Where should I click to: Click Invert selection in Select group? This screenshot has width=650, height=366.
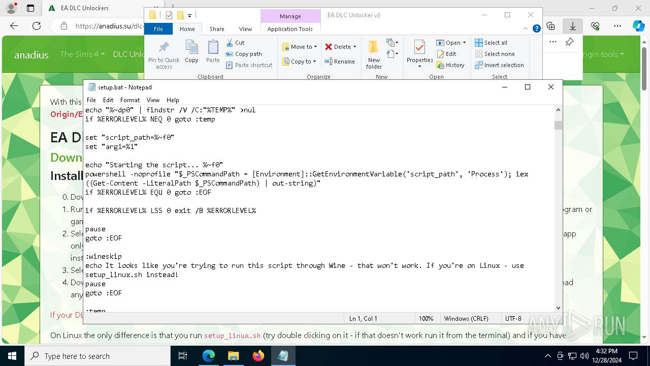point(499,65)
